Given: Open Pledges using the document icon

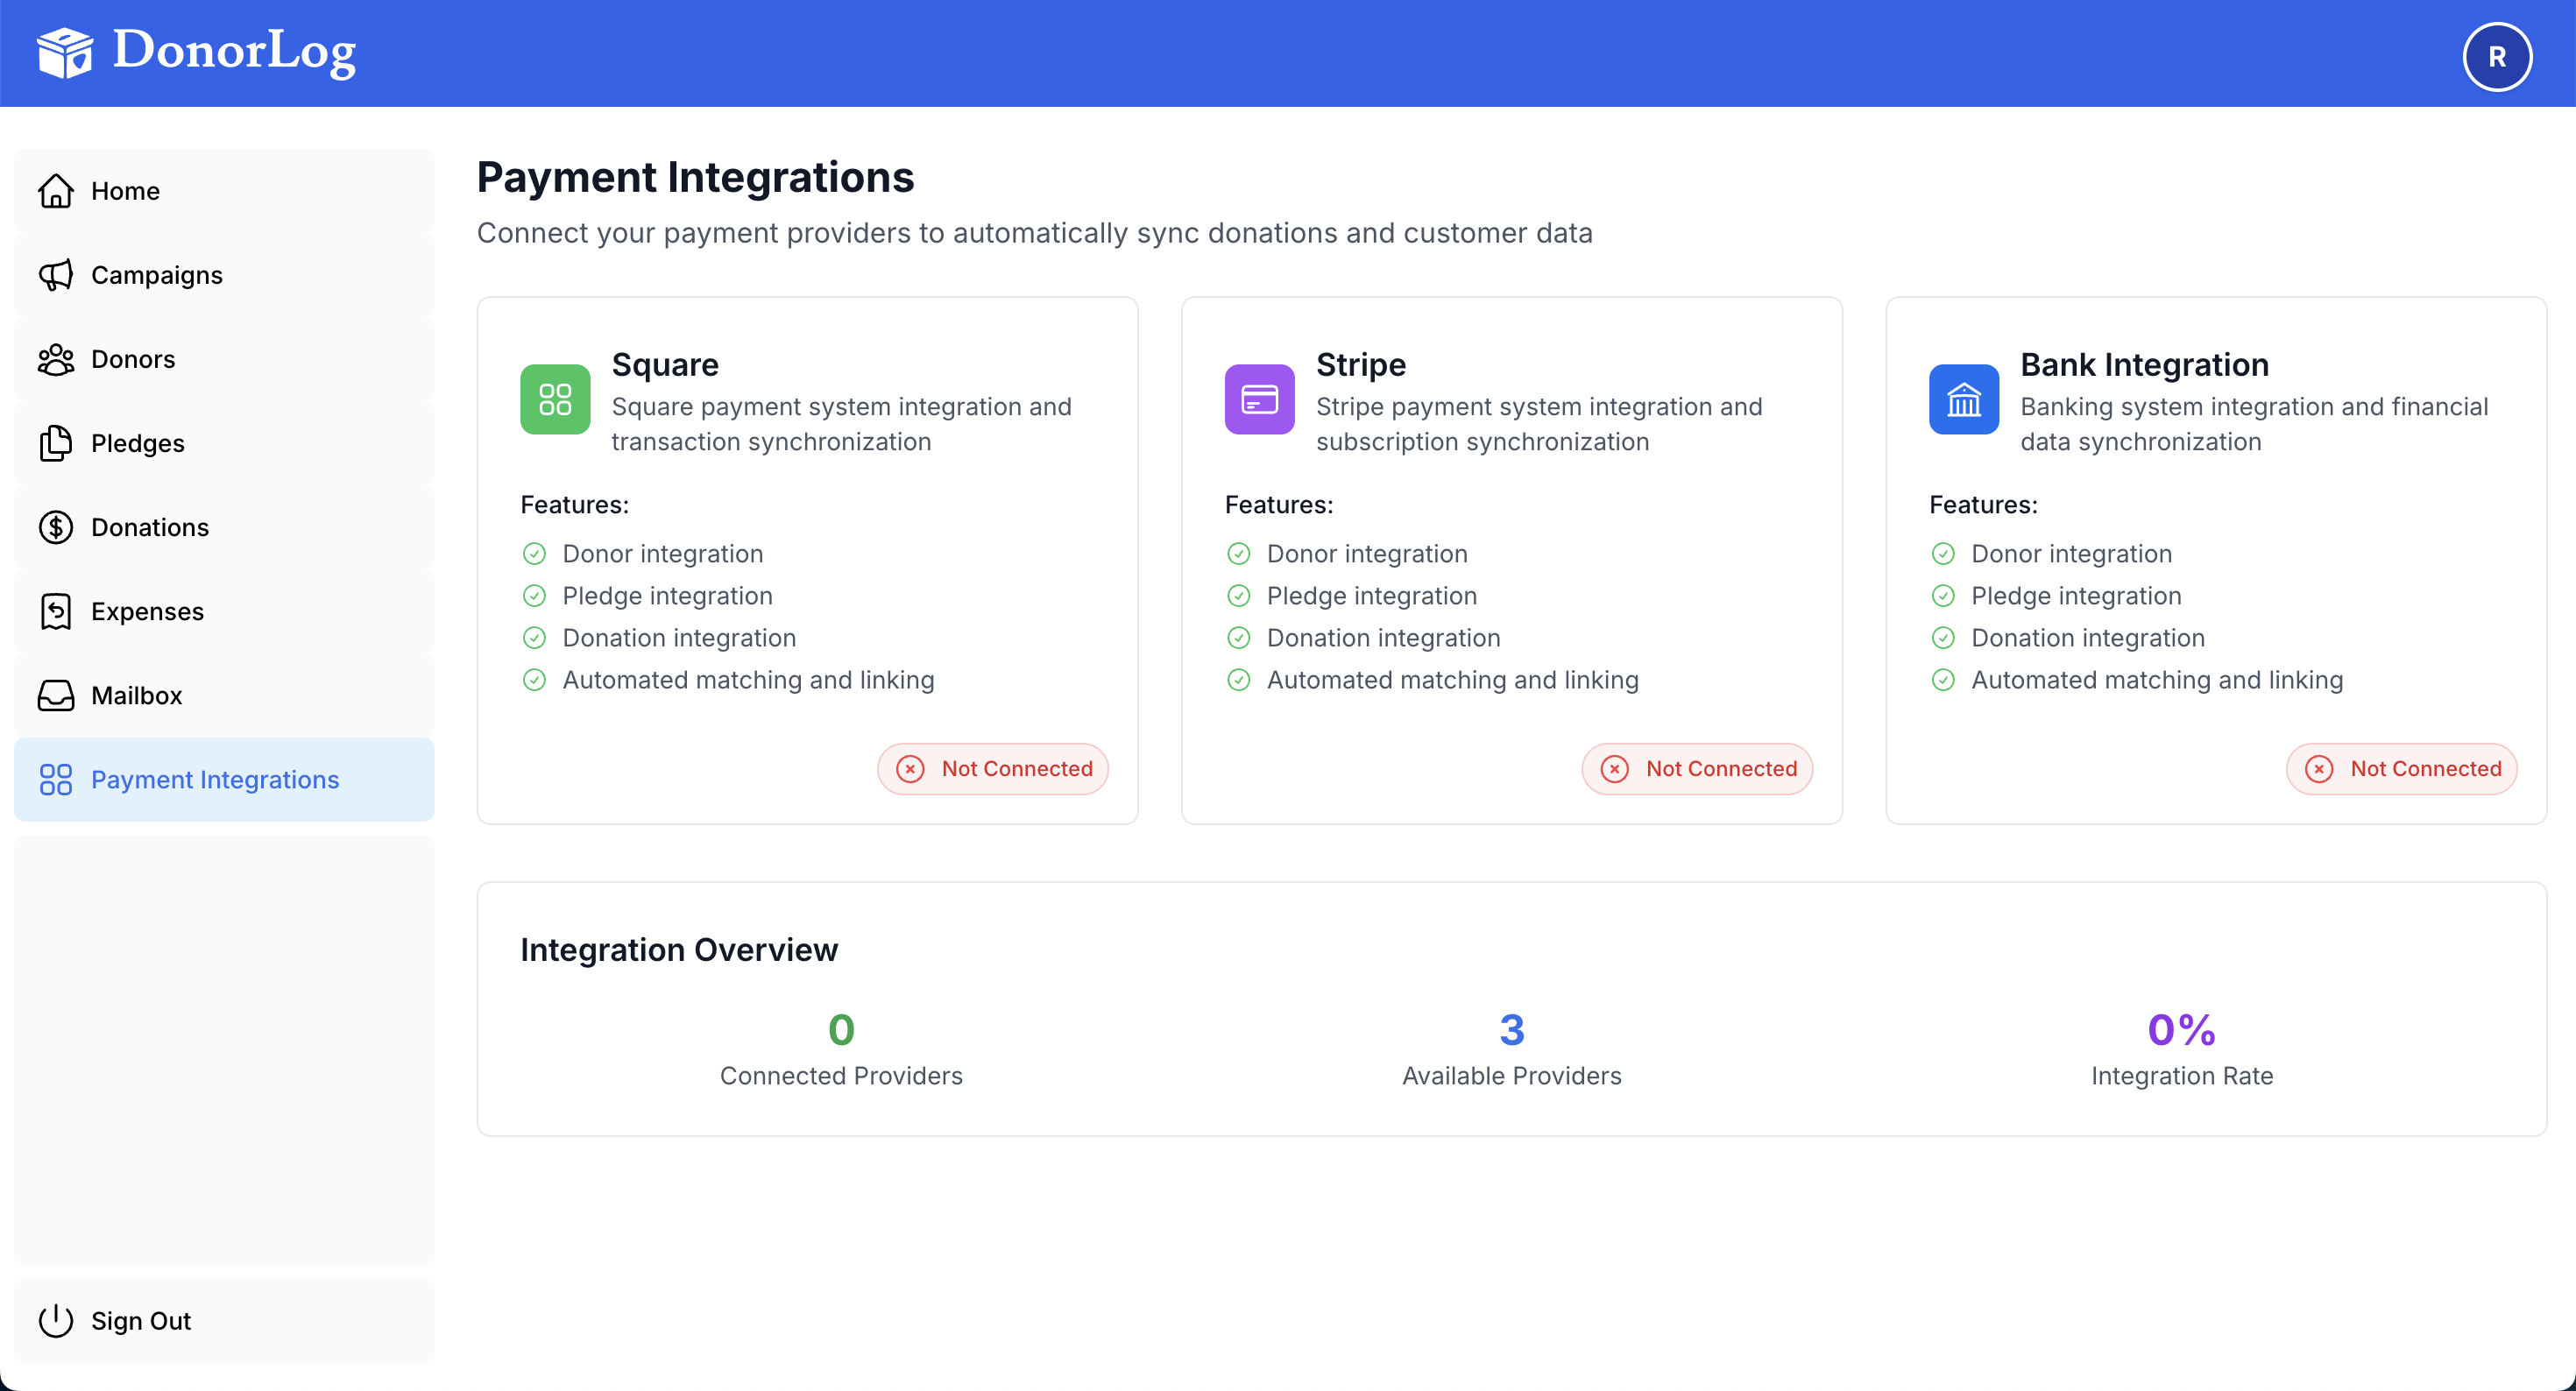Looking at the screenshot, I should coord(56,443).
